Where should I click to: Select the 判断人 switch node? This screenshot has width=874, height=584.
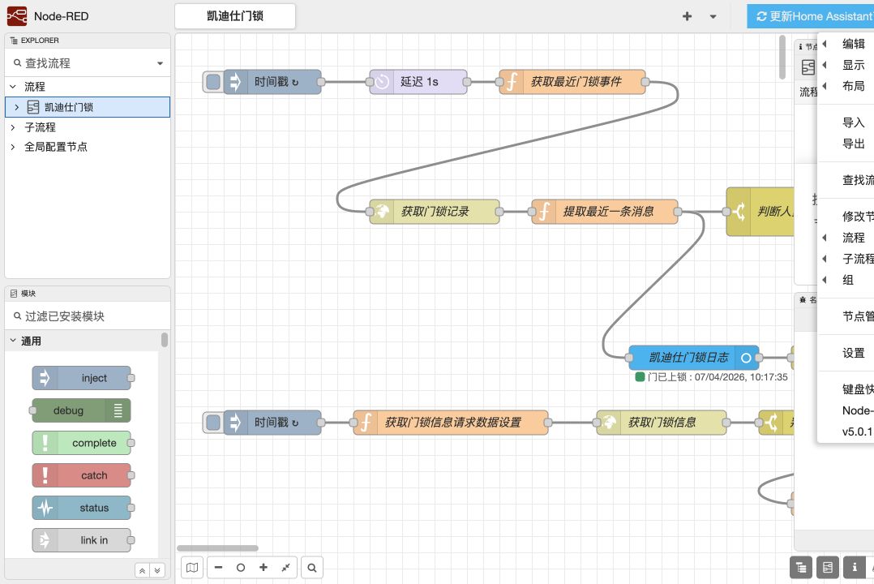(x=760, y=212)
